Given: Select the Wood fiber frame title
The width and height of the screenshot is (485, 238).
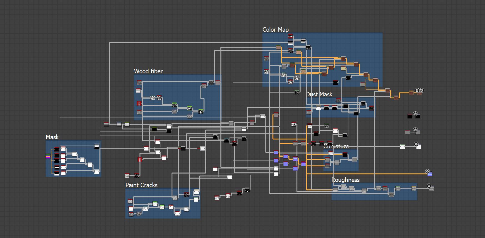Looking at the screenshot, I should tap(148, 71).
